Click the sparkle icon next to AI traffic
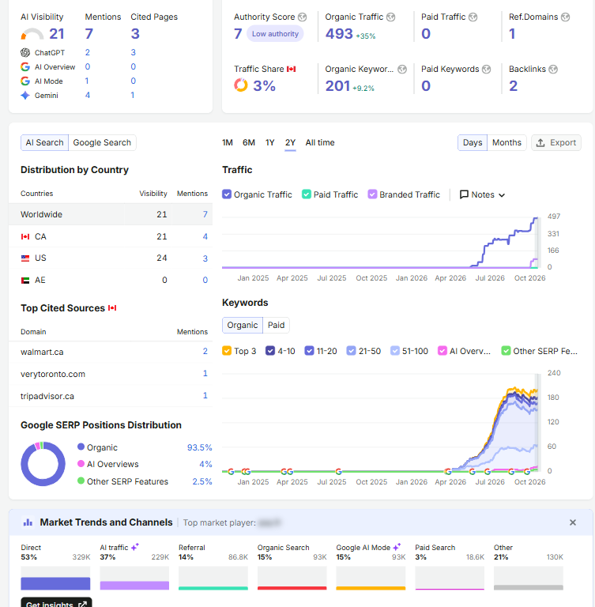 pos(134,547)
